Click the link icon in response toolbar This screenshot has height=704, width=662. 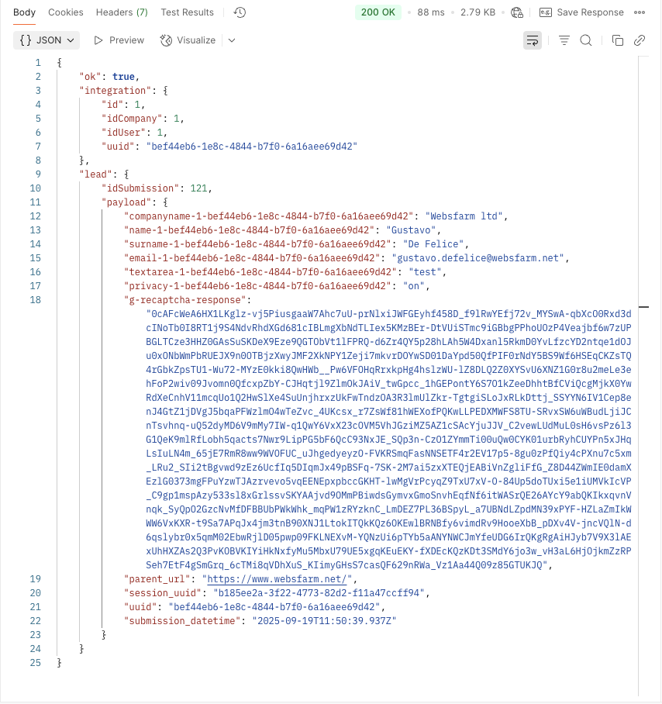640,40
